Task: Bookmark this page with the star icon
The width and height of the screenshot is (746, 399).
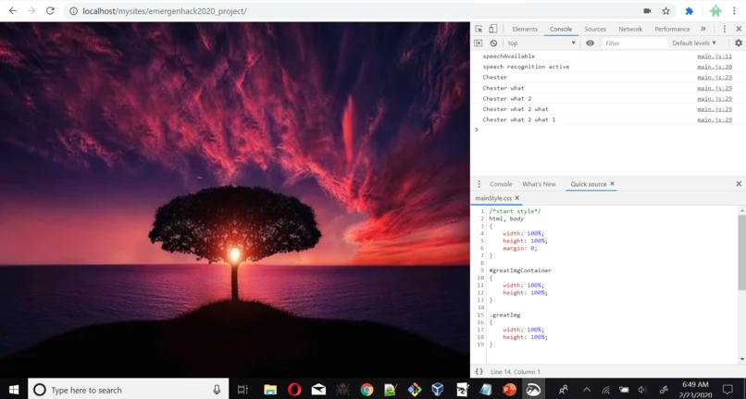Action: (666, 11)
